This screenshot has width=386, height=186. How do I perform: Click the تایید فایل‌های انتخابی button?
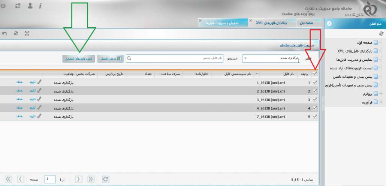coord(79,58)
